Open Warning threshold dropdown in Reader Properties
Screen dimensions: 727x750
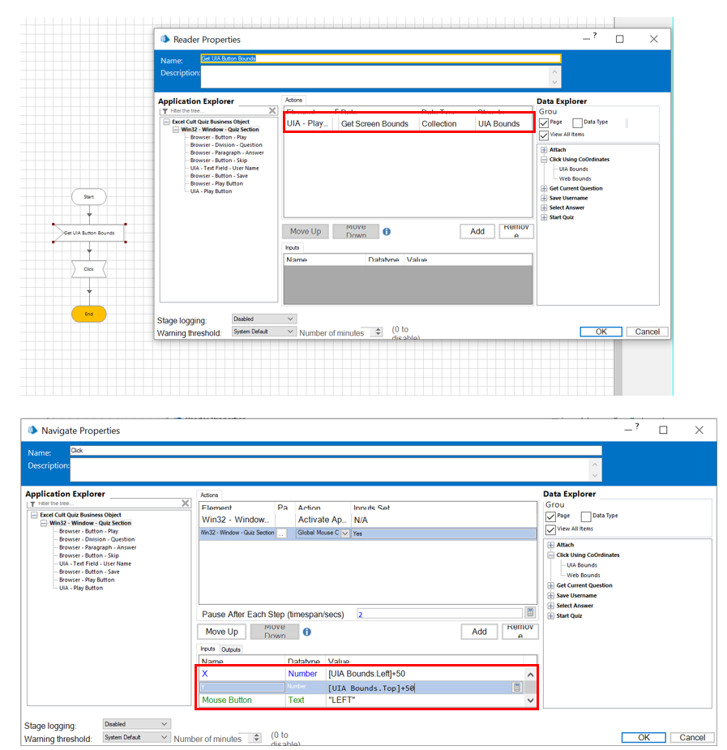(x=264, y=331)
